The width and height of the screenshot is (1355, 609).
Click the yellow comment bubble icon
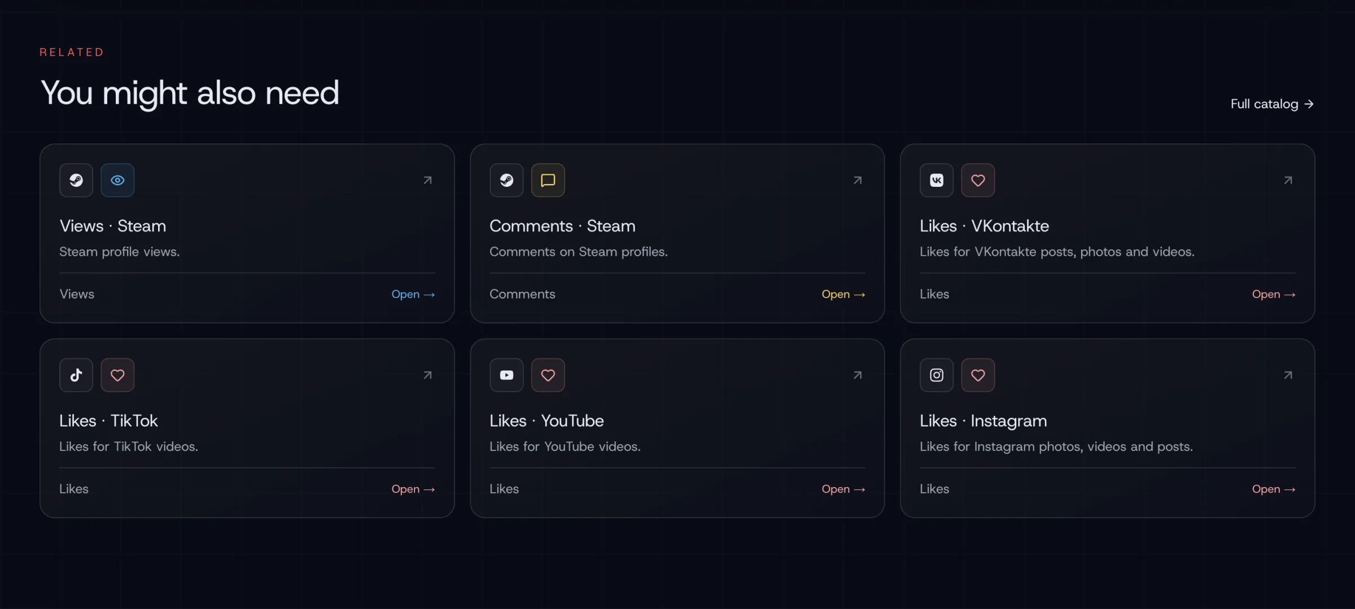pyautogui.click(x=548, y=181)
